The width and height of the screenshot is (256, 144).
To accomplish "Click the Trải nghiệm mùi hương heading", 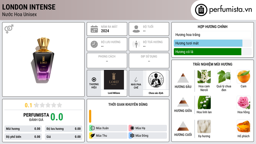I will [x=212, y=64].
